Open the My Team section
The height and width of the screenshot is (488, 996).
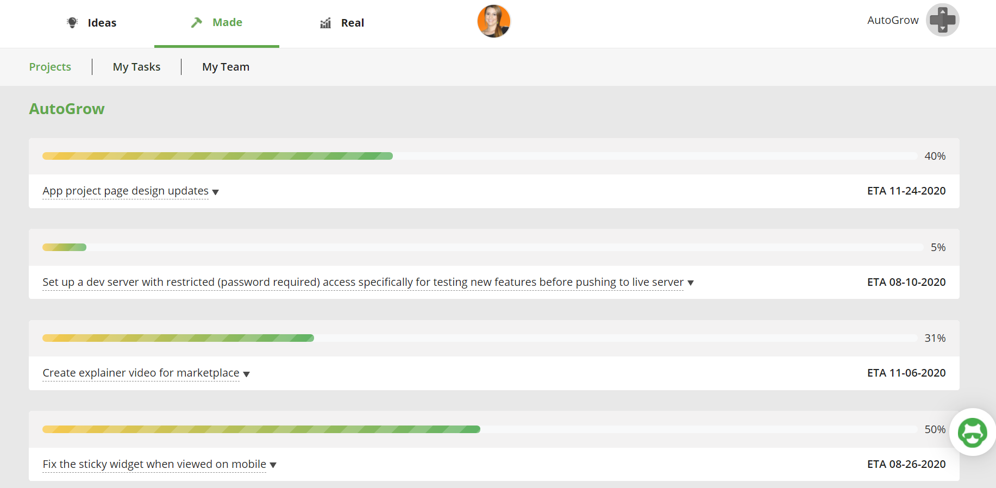[225, 67]
